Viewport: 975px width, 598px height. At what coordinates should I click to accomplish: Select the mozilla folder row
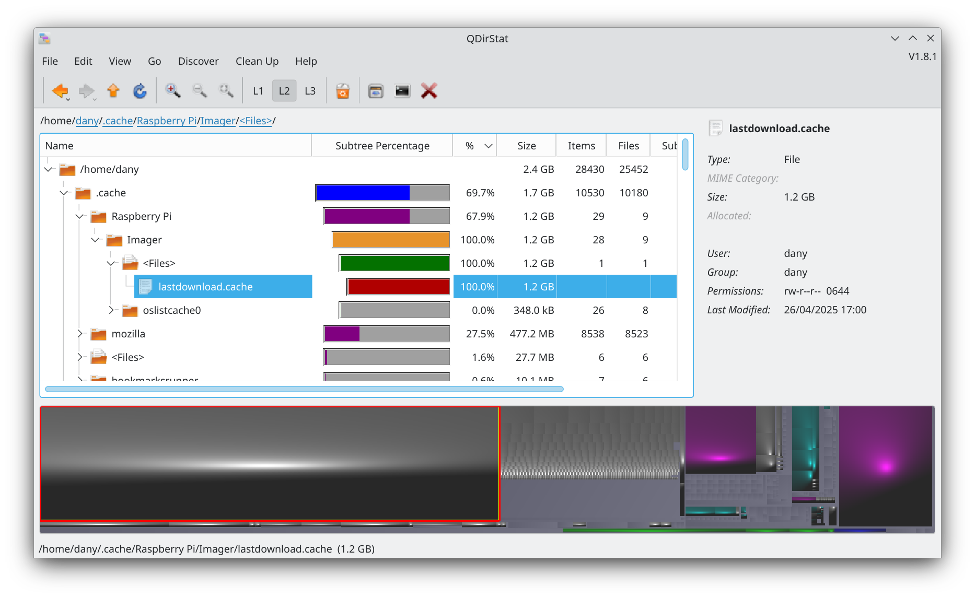358,334
